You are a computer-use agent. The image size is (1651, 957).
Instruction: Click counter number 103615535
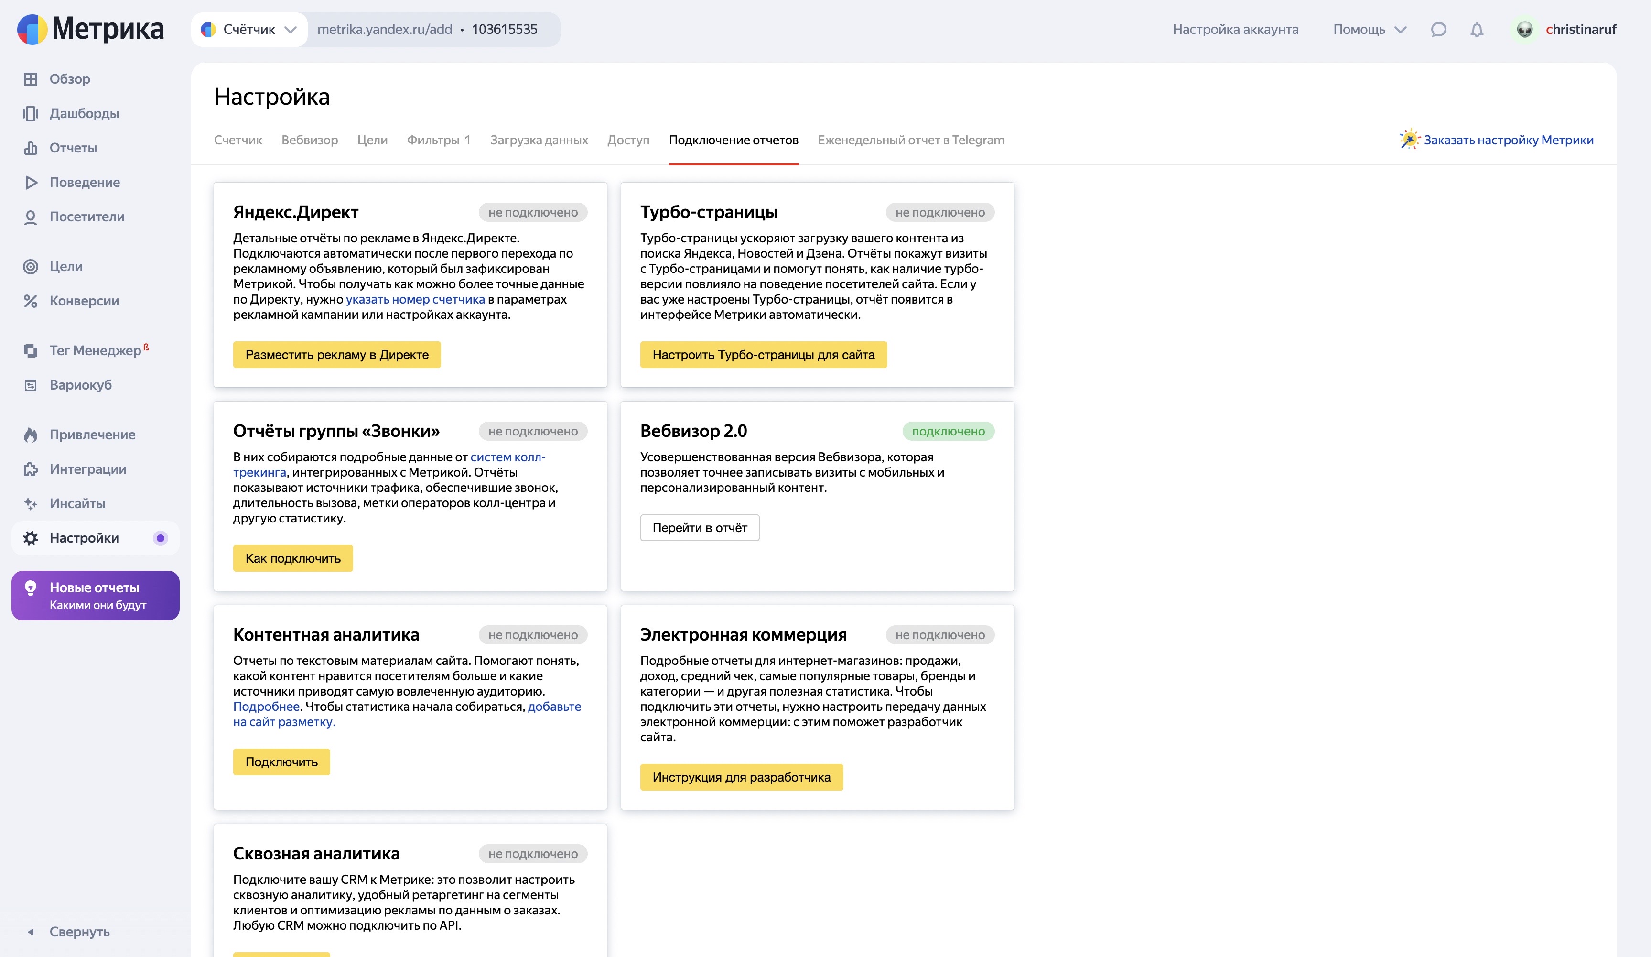[504, 30]
